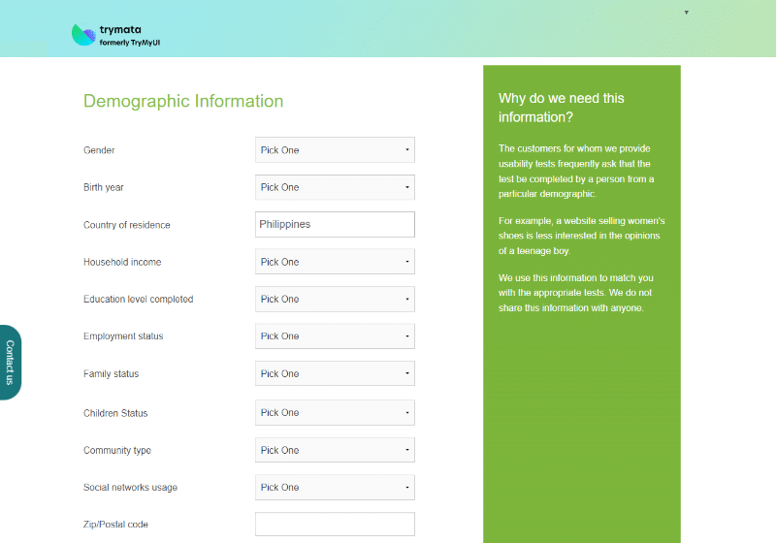Open the Household income dropdown
This screenshot has width=776, height=543.
tap(335, 262)
